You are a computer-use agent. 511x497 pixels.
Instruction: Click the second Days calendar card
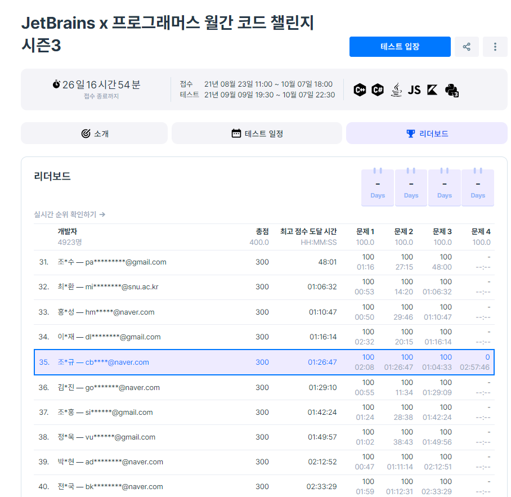tap(411, 187)
